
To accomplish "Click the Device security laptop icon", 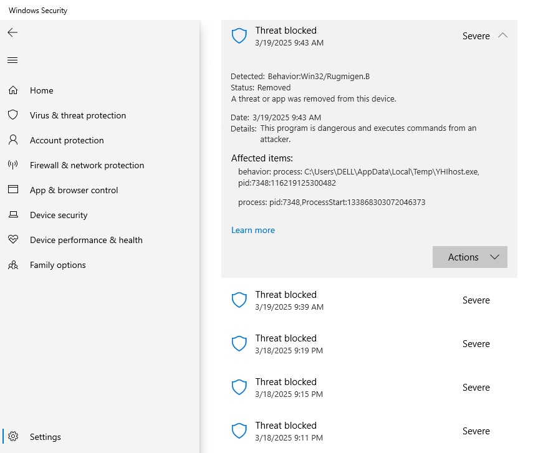I will coord(12,215).
